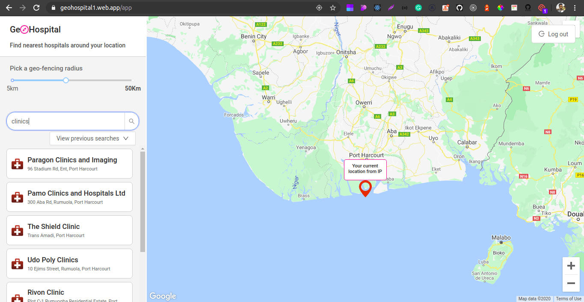Click the dark circled A extension icon
The width and height of the screenshot is (584, 302).
(432, 8)
